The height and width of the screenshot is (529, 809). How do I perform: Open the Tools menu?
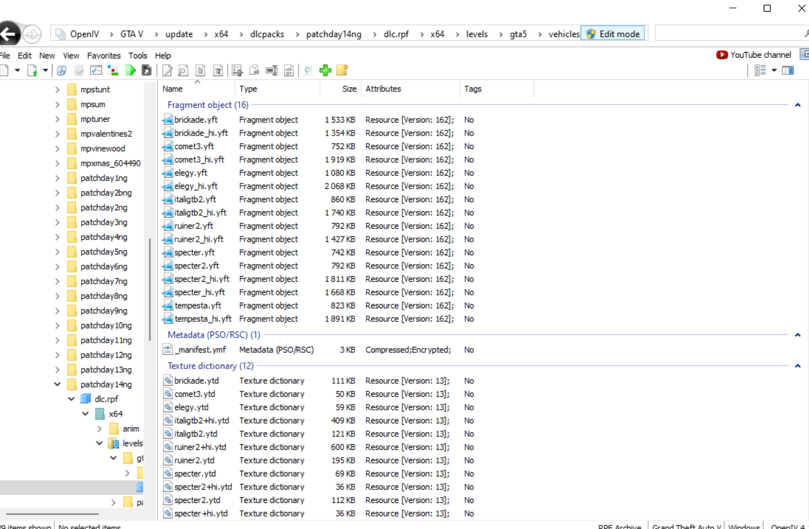coord(137,55)
